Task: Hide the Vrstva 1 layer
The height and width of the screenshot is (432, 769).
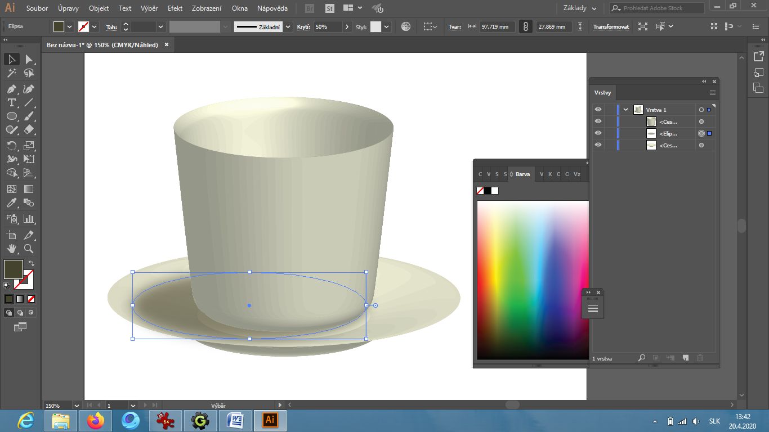Action: [x=598, y=110]
